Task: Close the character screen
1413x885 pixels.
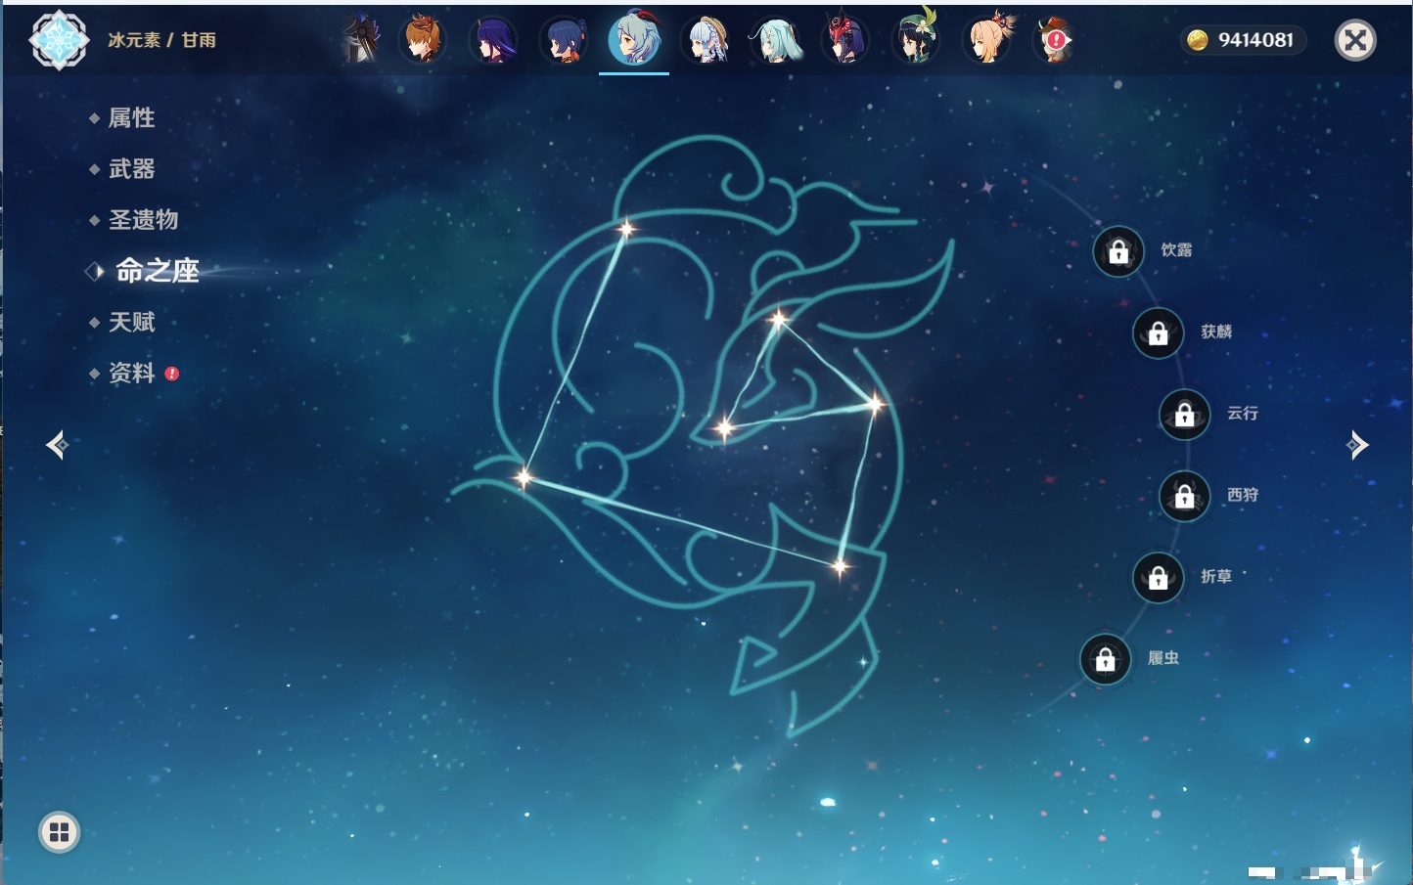Action: [1355, 40]
